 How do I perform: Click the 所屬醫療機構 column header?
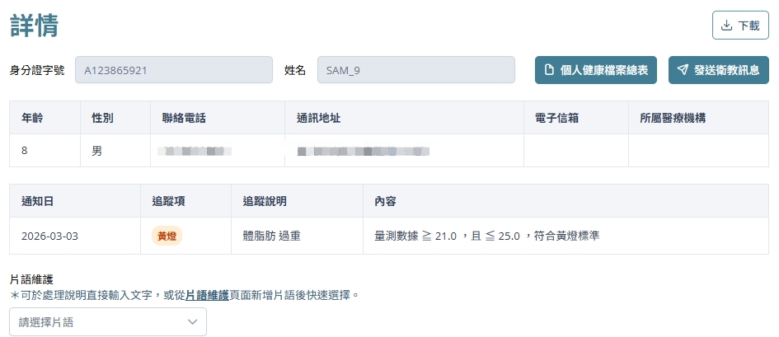tap(672, 118)
